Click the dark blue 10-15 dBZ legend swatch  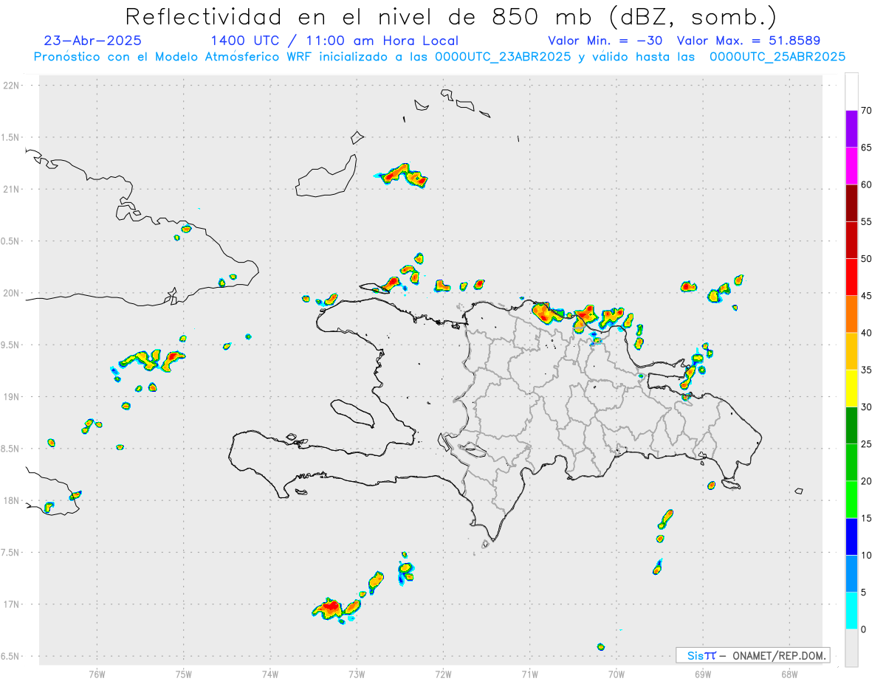tap(851, 536)
